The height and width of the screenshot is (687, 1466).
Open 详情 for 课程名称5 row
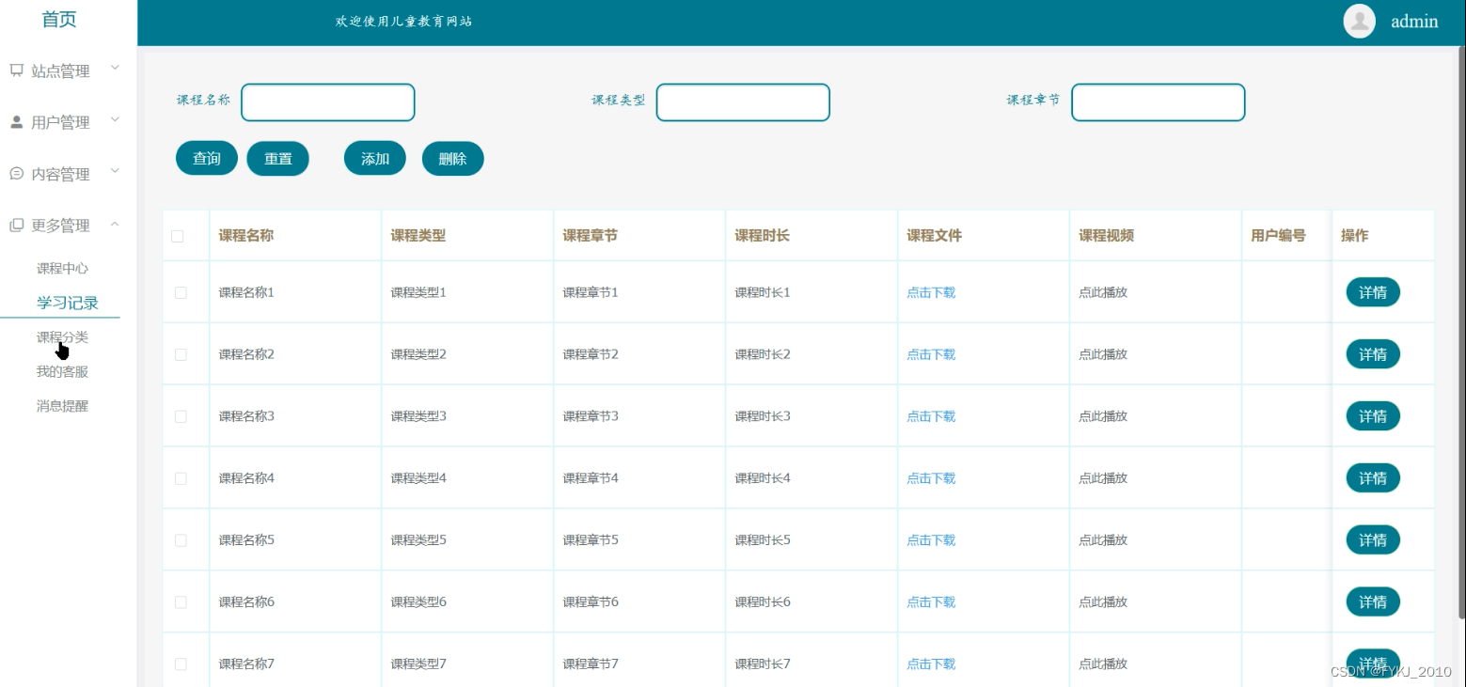(x=1373, y=540)
